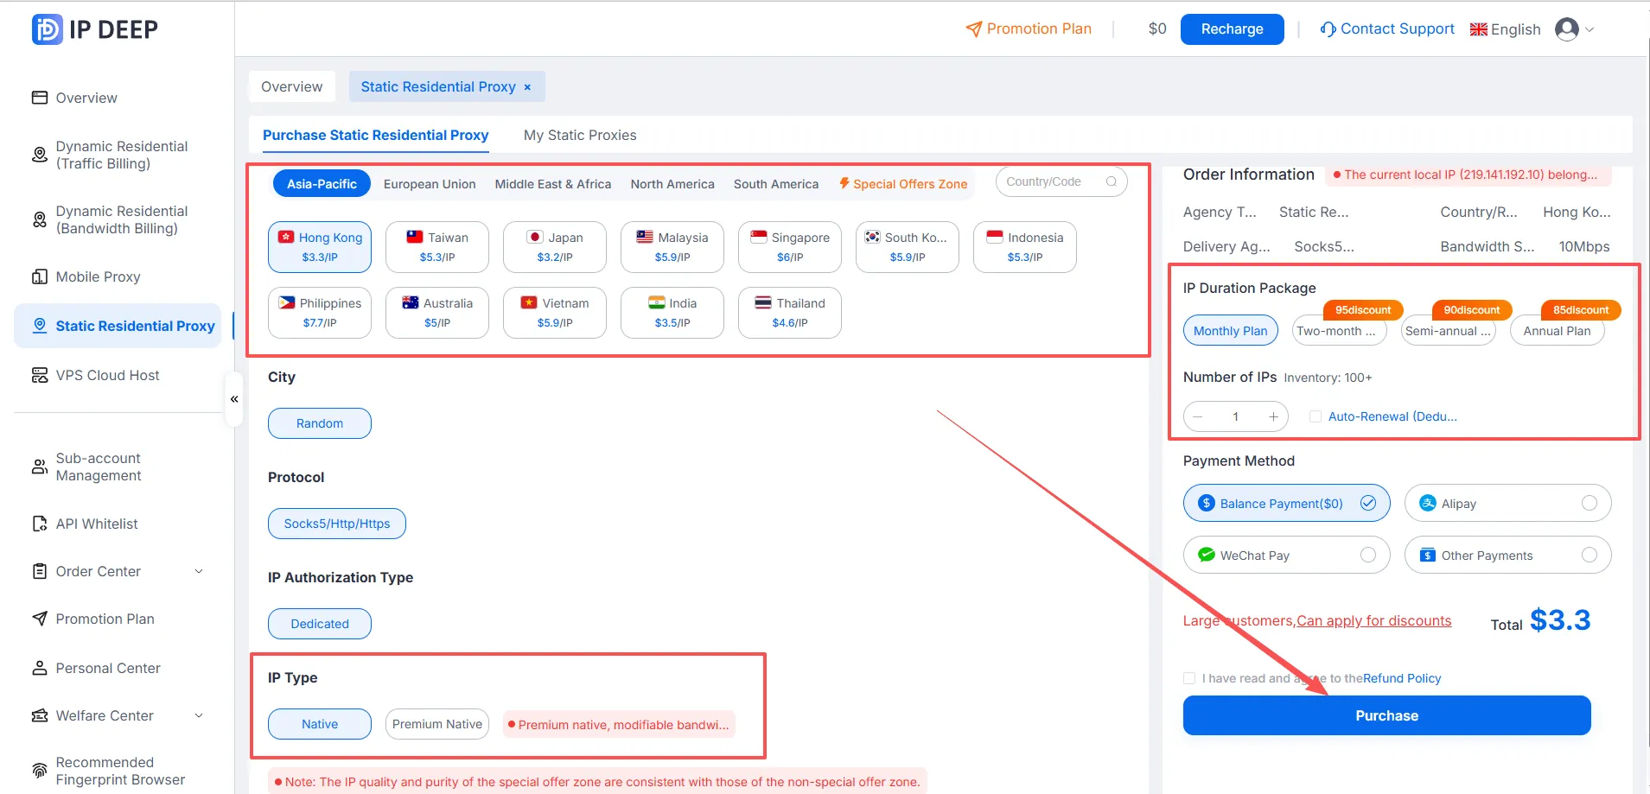Select Other Payments method
The height and width of the screenshot is (794, 1650).
(1508, 555)
